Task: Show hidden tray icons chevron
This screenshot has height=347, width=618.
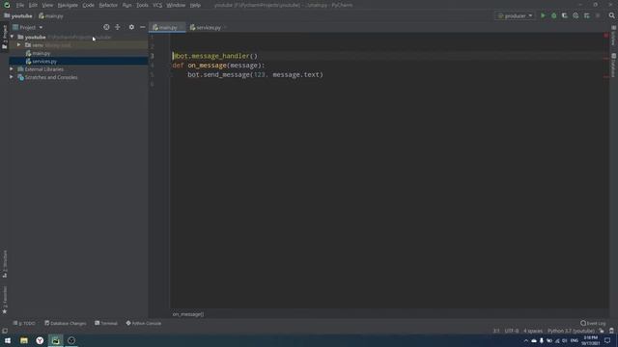Action: [x=525, y=340]
